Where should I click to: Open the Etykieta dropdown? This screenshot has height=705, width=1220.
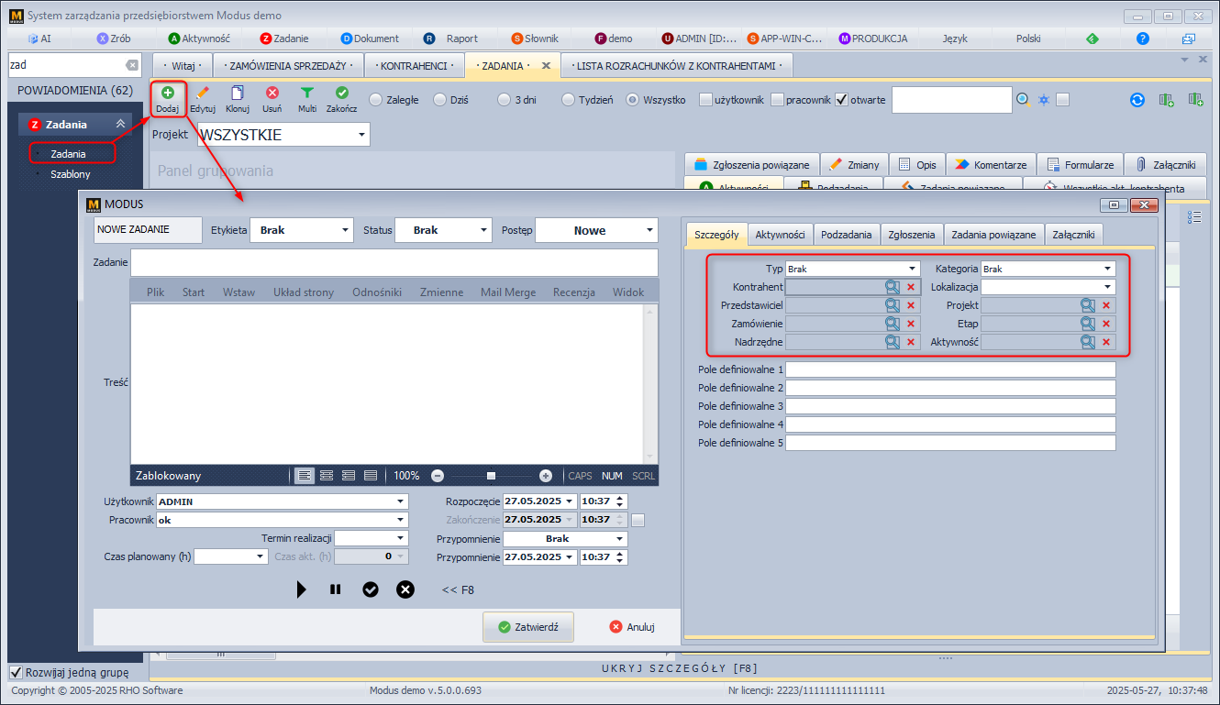[345, 231]
